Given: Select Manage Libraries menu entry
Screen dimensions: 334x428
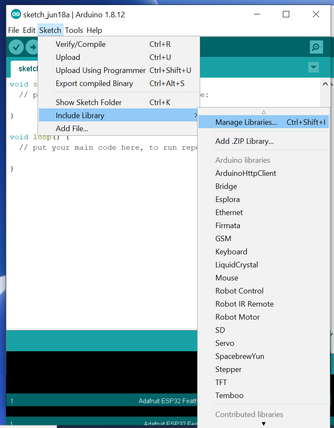Looking at the screenshot, I should [x=246, y=122].
